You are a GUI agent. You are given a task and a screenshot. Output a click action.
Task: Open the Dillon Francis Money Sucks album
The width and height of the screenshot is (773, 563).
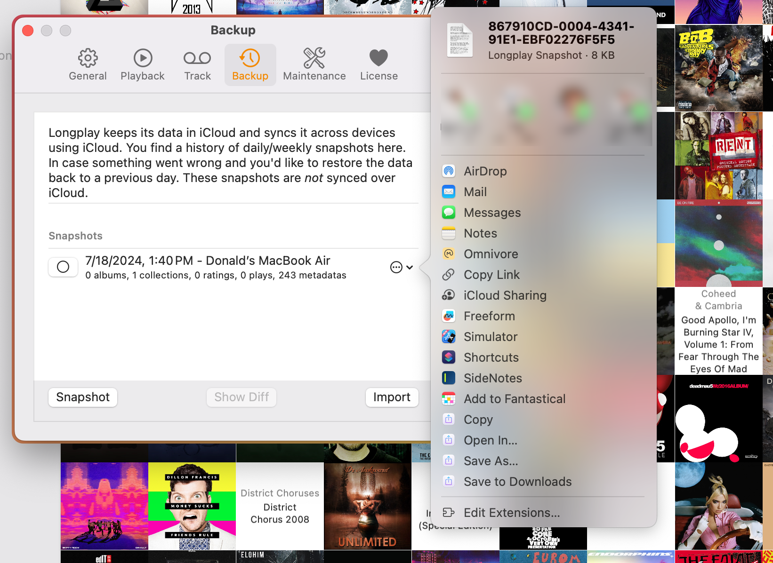coord(192,506)
